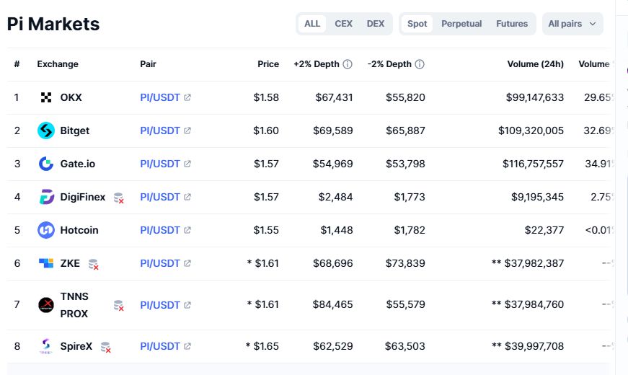Click the reserves warning icon beside SpireX
The height and width of the screenshot is (375, 628).
tap(106, 347)
